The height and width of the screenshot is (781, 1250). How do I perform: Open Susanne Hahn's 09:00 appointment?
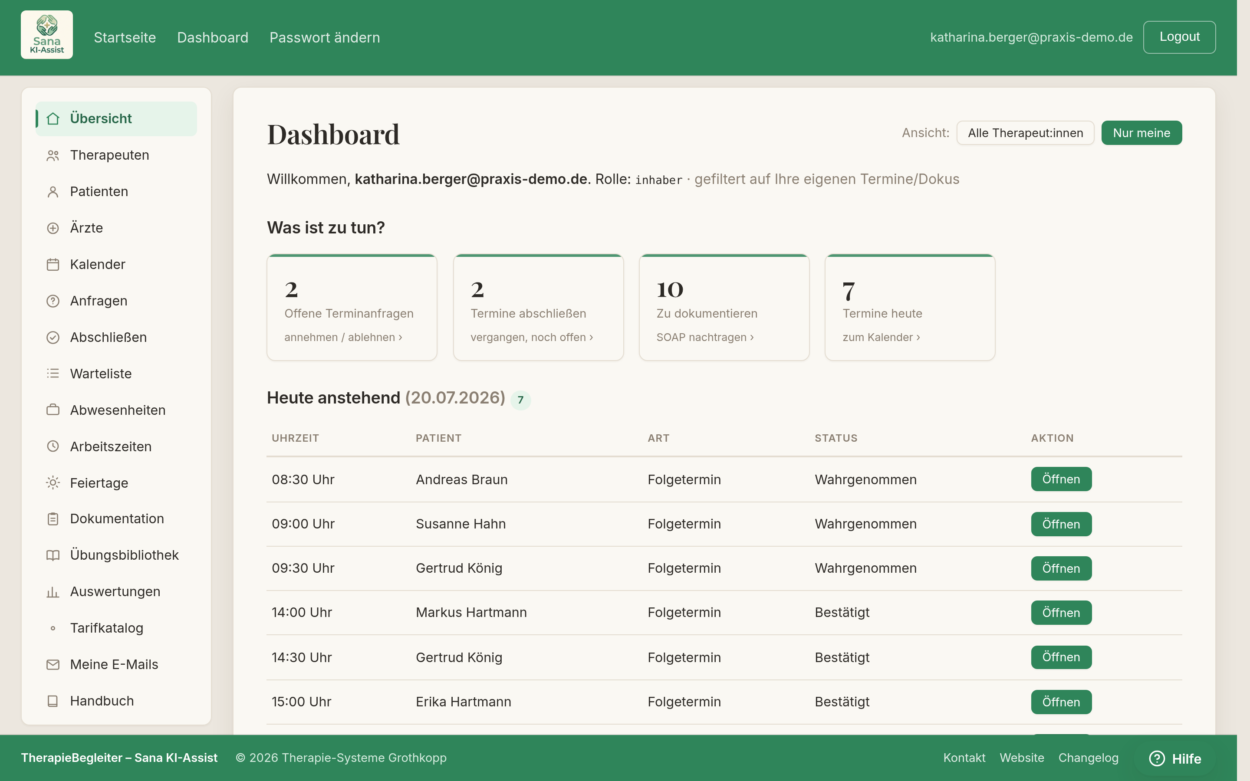point(1061,524)
